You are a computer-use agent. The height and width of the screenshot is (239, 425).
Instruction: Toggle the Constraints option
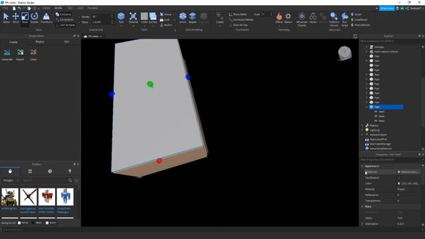[x=64, y=20]
